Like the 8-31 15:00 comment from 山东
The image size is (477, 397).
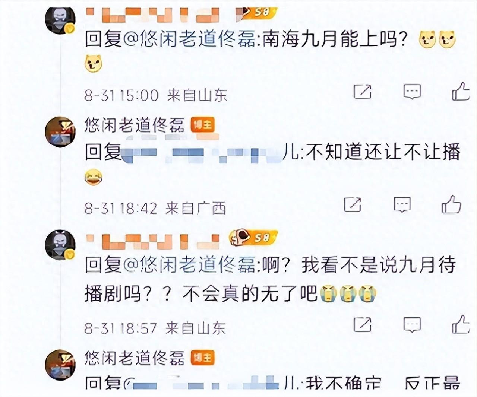(460, 92)
